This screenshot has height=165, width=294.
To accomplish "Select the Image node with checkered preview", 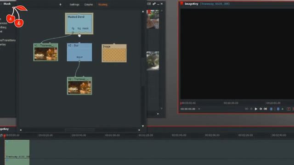I will (114, 53).
